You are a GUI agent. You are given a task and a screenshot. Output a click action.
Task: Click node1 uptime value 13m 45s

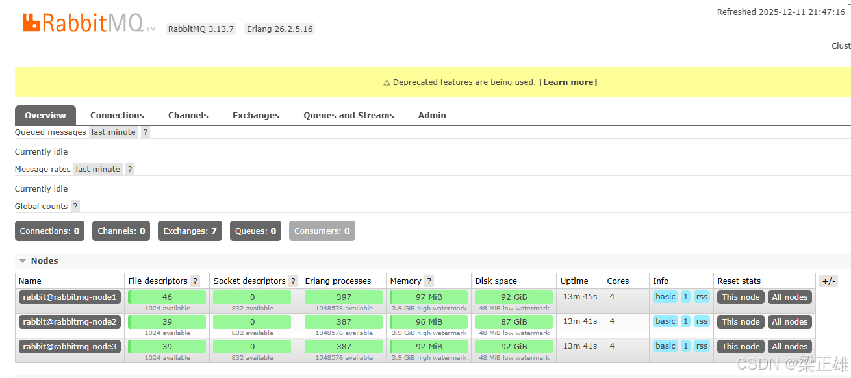[579, 297]
